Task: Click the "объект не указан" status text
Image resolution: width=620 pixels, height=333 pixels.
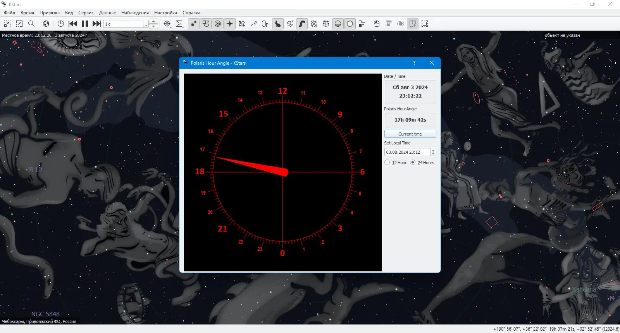Action: click(x=562, y=35)
